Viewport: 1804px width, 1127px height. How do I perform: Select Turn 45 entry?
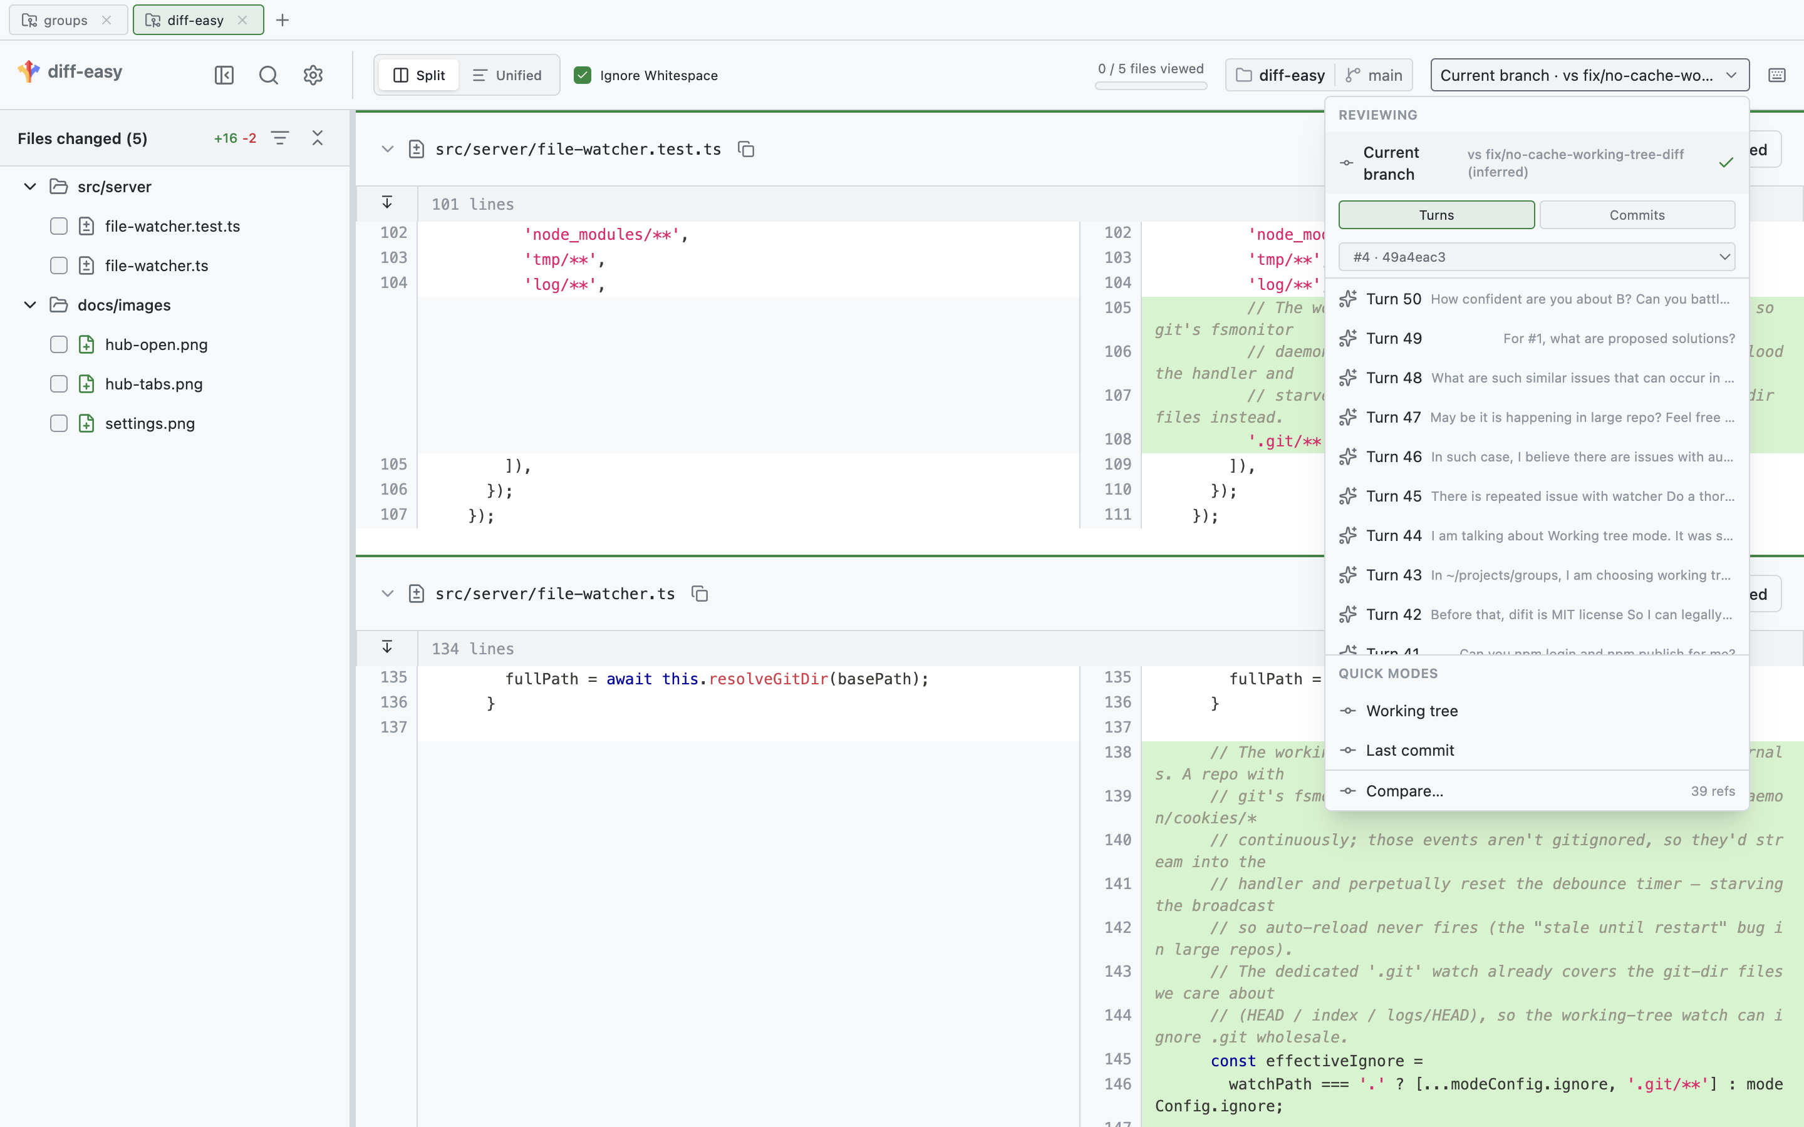tap(1537, 497)
